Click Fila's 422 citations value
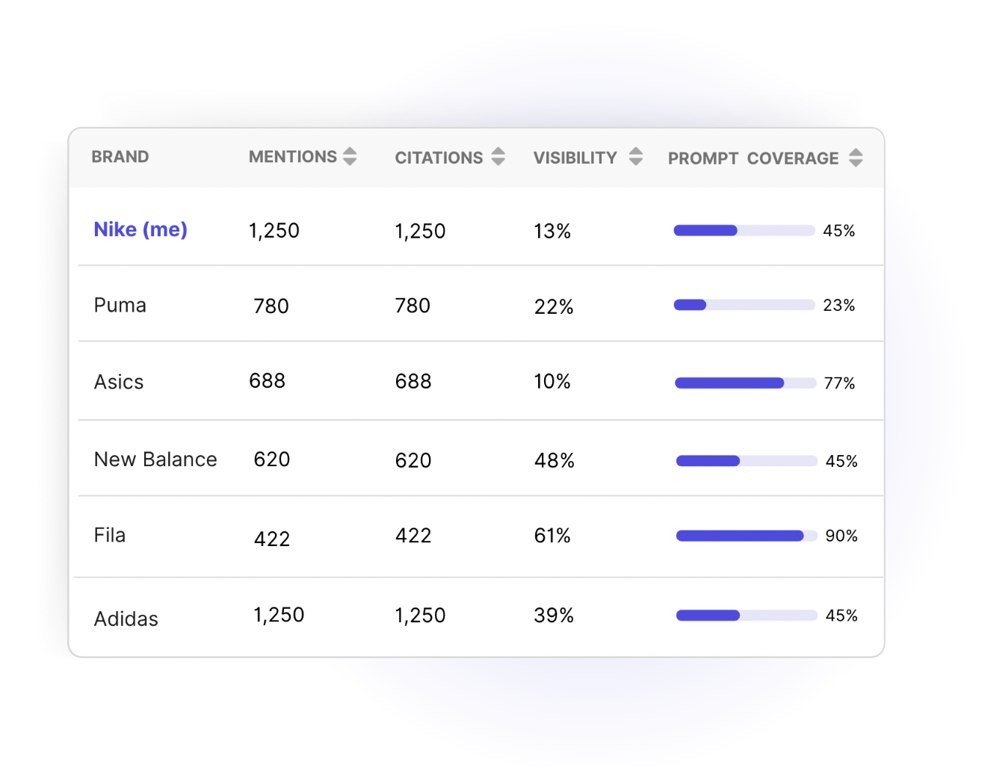 tap(413, 536)
